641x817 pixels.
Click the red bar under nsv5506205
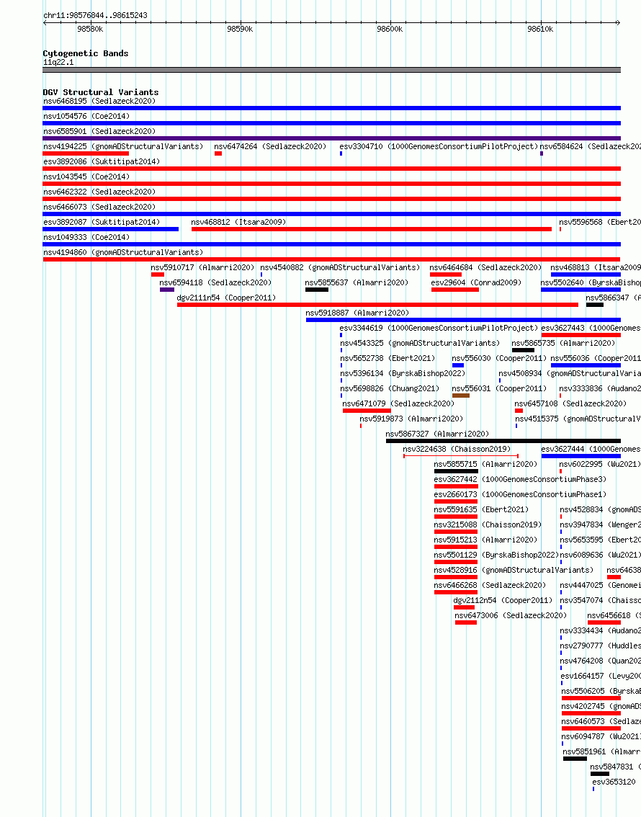tap(591, 697)
